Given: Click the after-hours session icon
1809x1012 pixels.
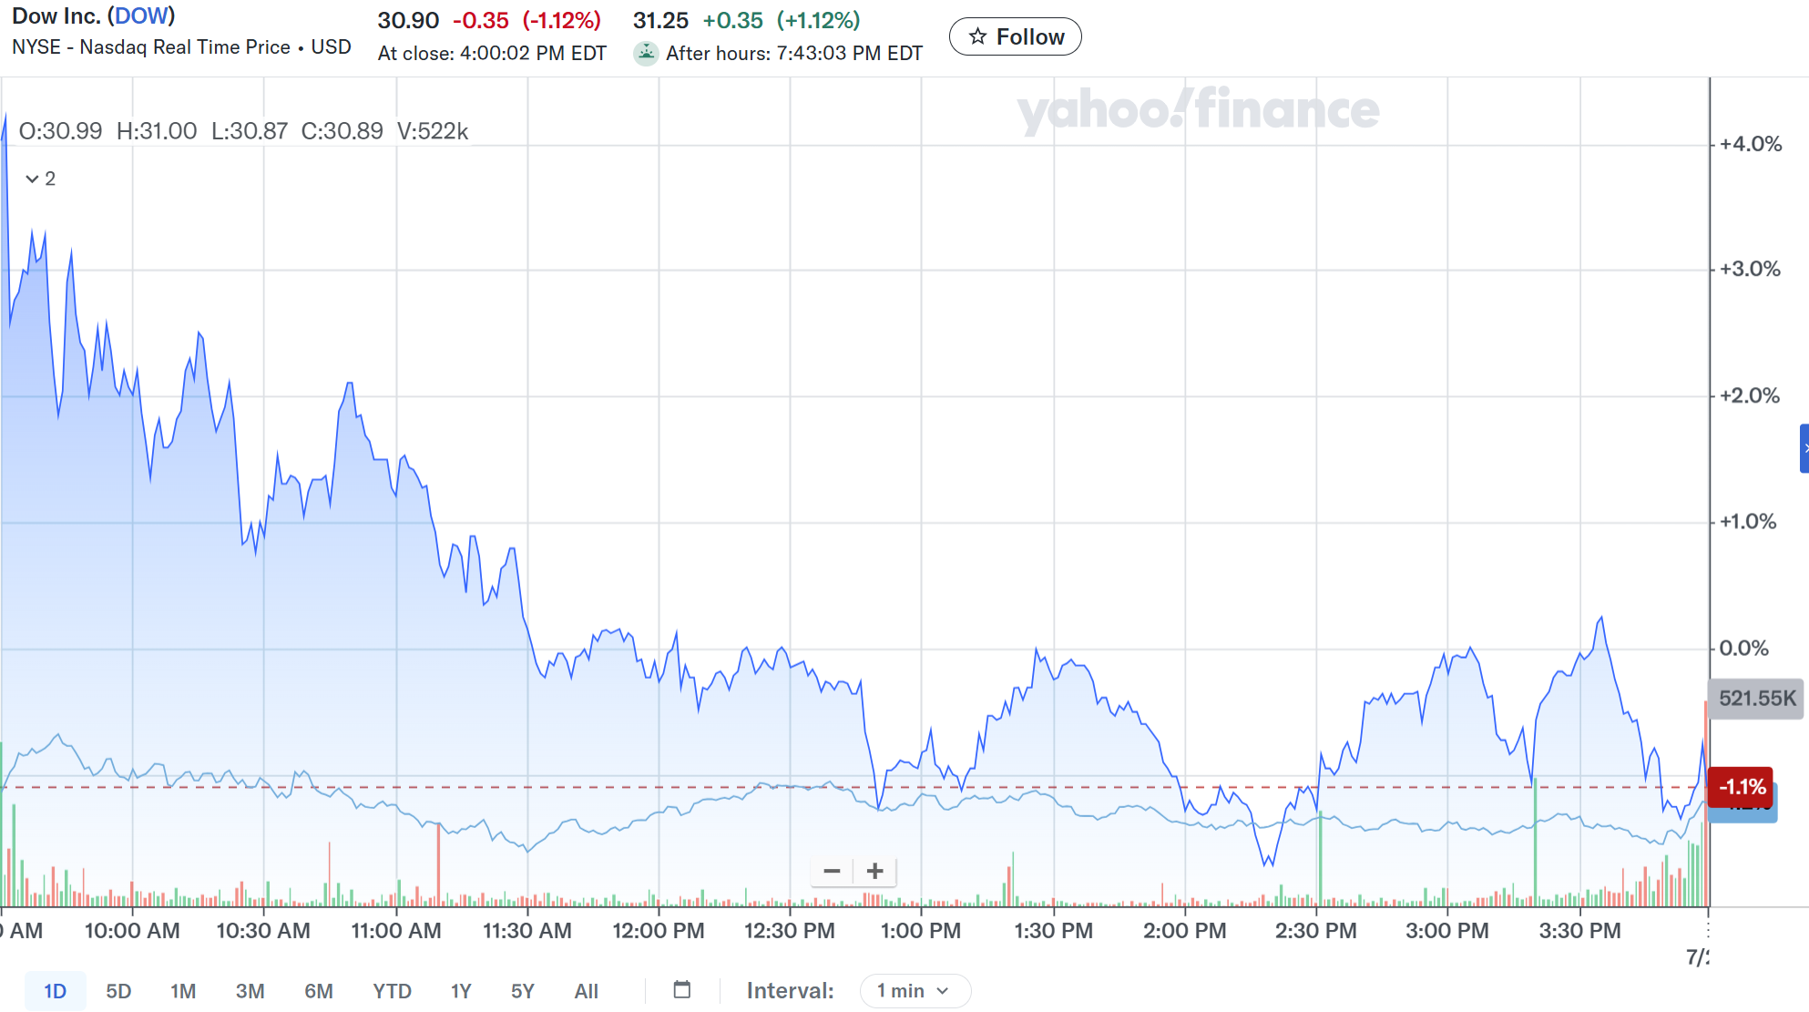Looking at the screenshot, I should (x=646, y=53).
